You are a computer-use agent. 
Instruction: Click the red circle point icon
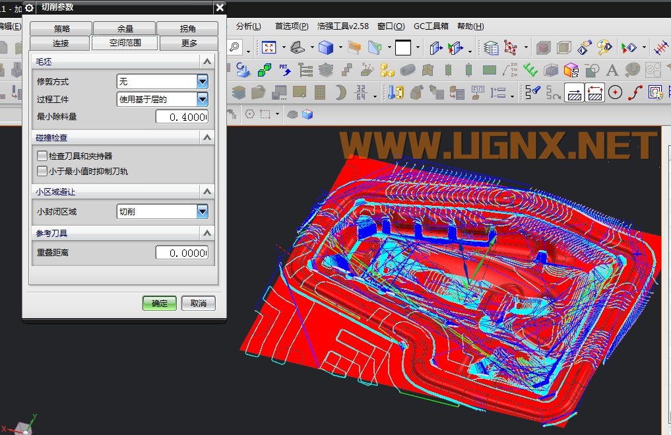click(x=616, y=92)
